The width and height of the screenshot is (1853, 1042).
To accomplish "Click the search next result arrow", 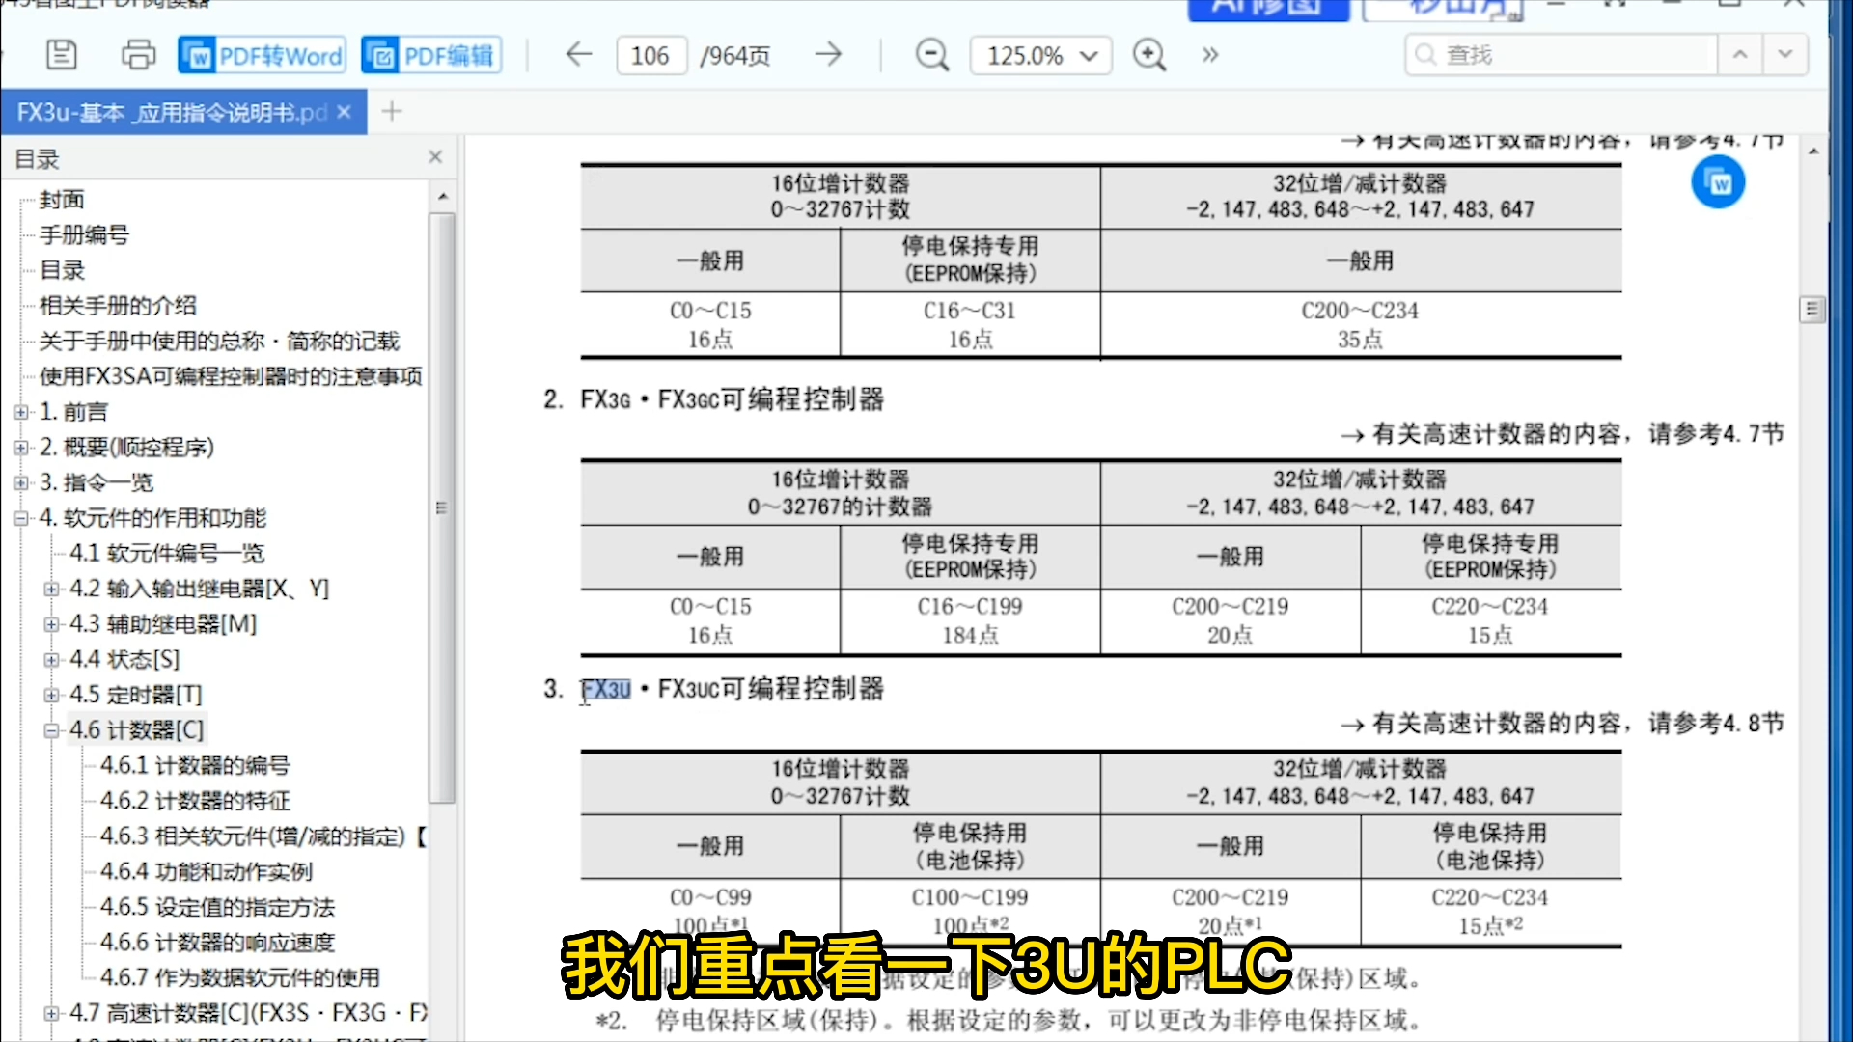I will click(1785, 55).
